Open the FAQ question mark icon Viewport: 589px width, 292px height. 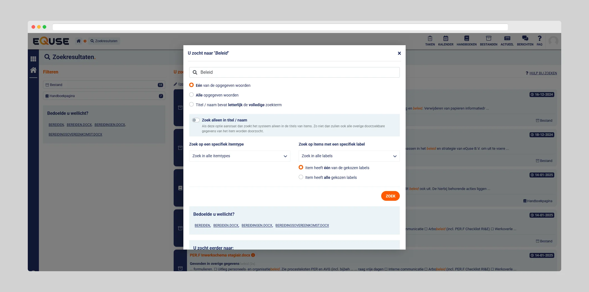539,40
